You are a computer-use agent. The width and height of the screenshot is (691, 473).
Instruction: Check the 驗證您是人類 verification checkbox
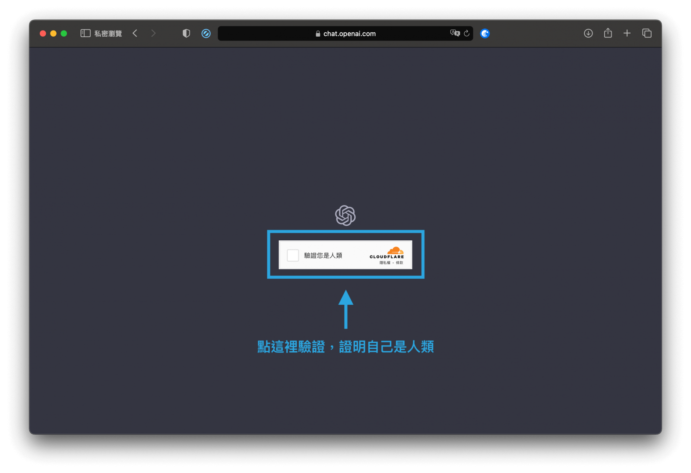pos(293,255)
